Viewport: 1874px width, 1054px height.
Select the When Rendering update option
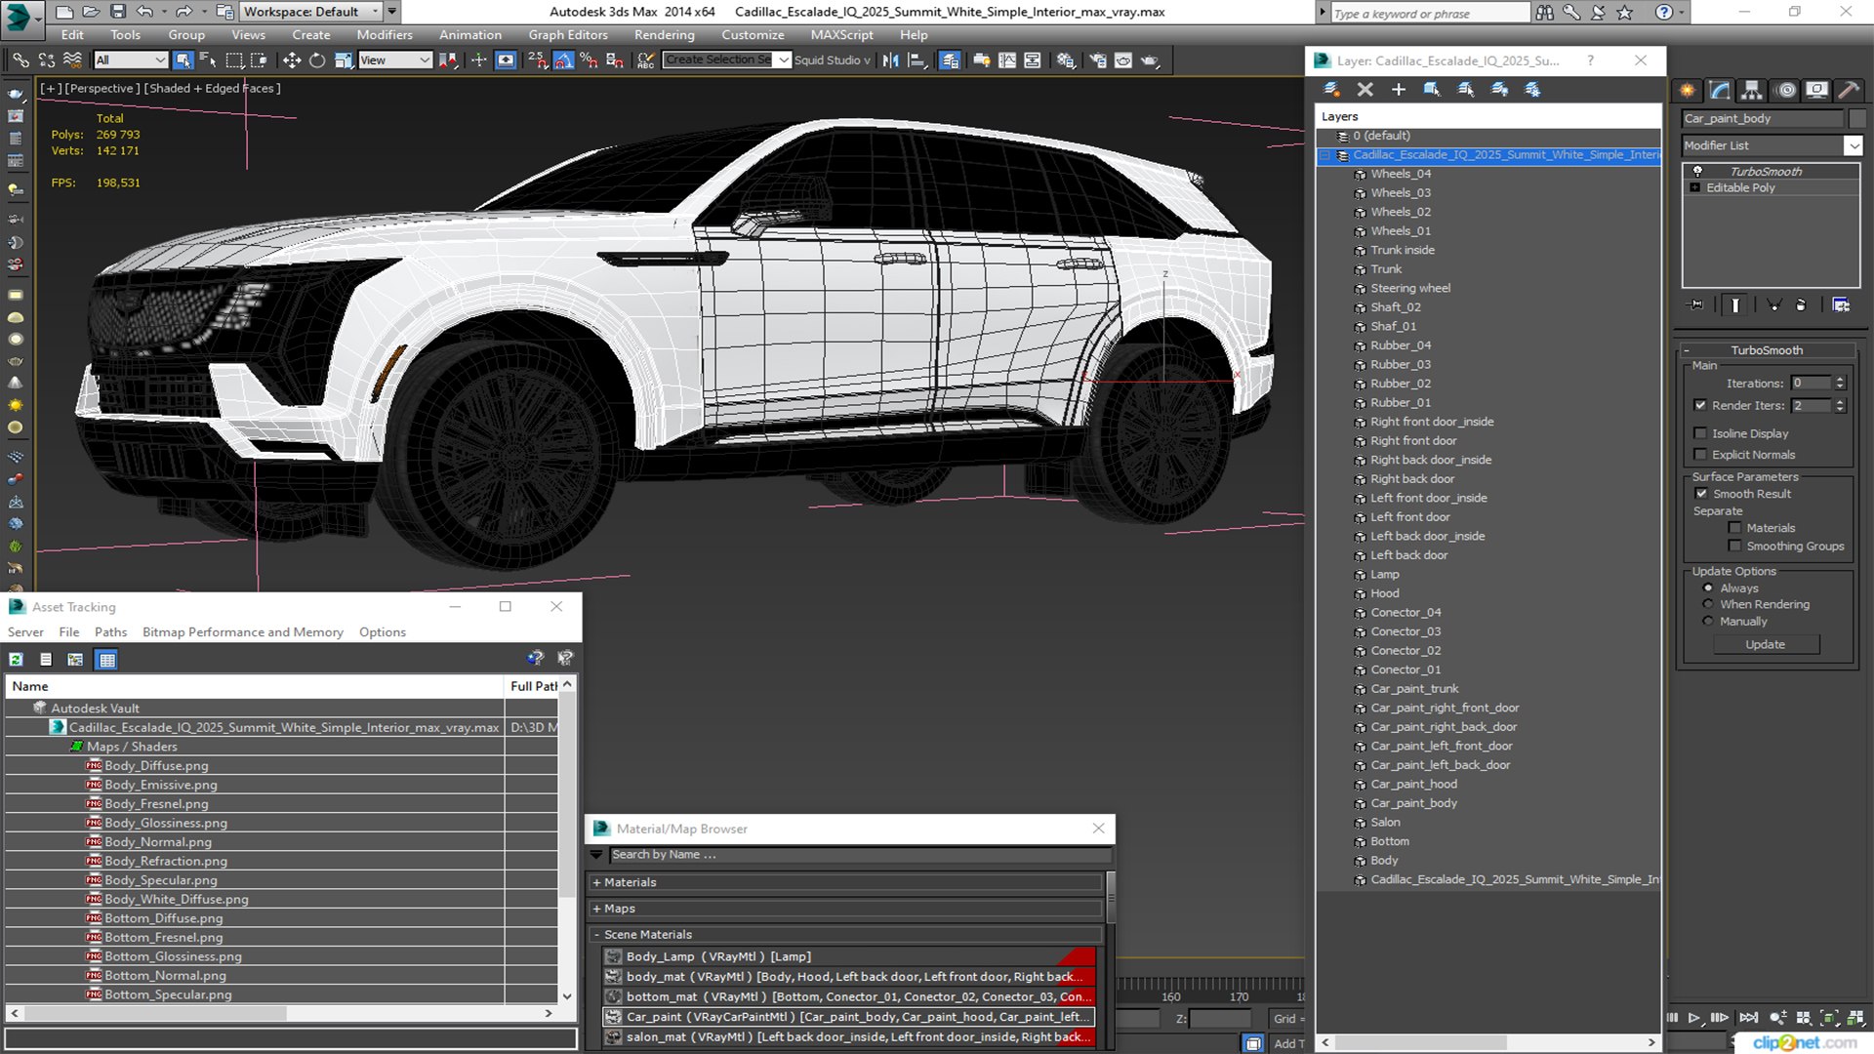1708,604
